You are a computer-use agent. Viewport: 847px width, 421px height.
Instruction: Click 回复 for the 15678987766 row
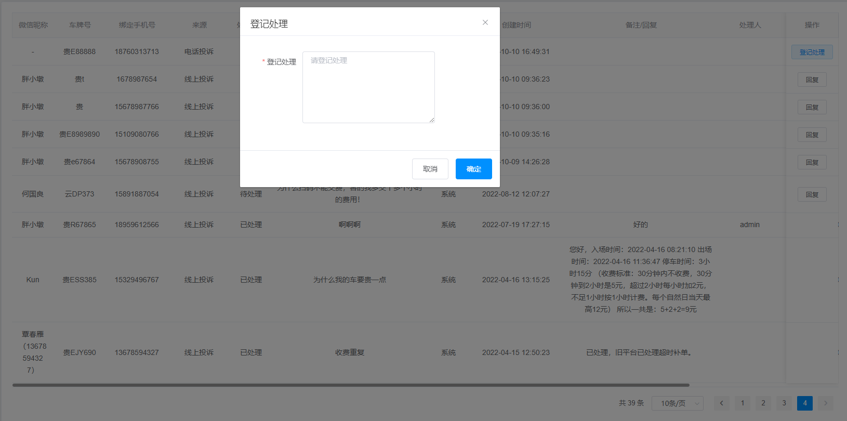tap(812, 107)
